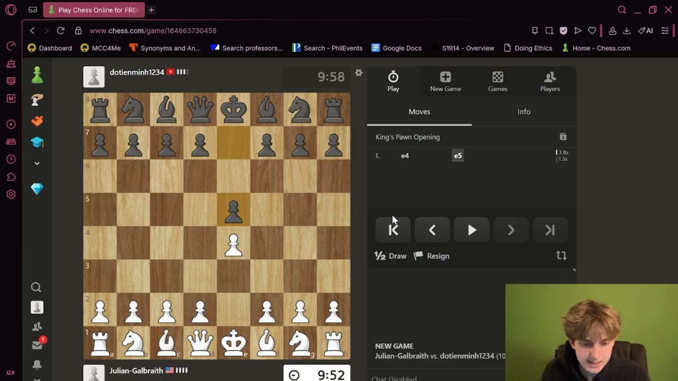Open the friends icon in sidebar
Screen dimensions: 678x381
coord(37,326)
